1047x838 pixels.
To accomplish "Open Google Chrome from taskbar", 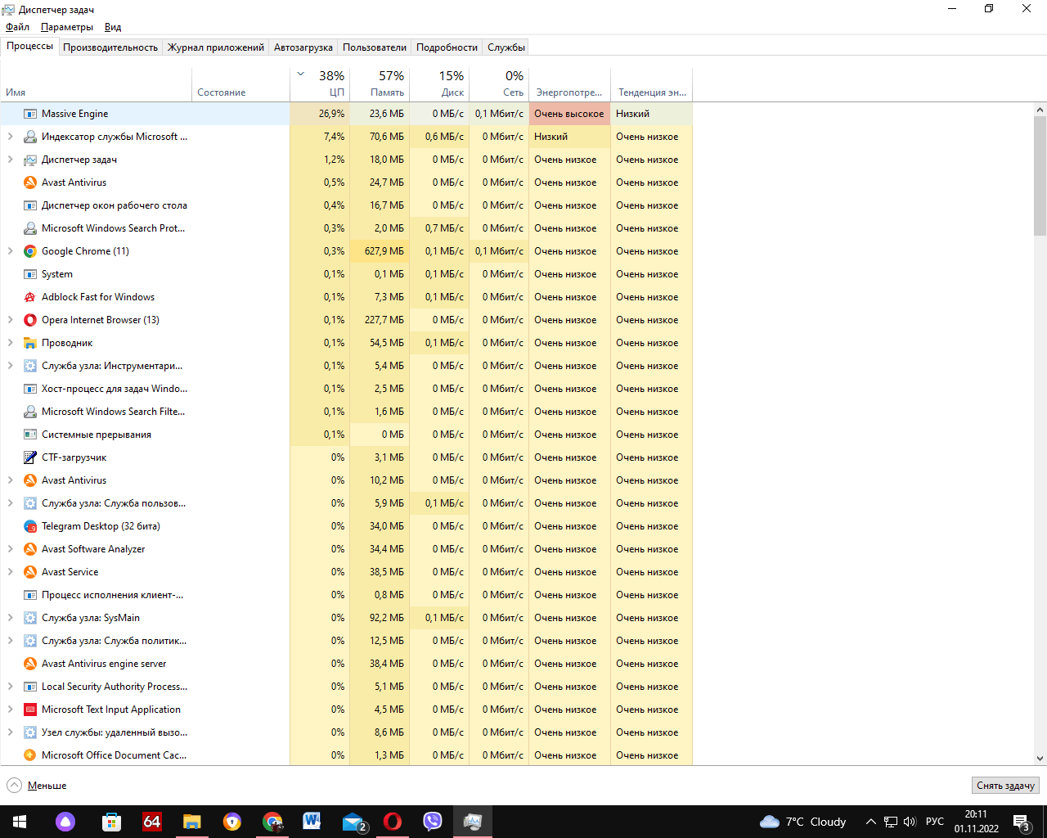I will [x=272, y=822].
